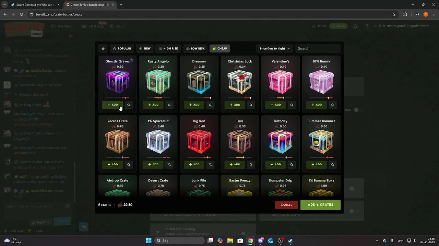Add Christmas Luck crate
This screenshot has width=439, height=246.
tap(235, 105)
